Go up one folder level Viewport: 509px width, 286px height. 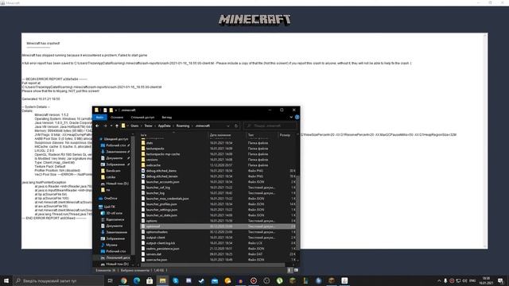click(117, 126)
